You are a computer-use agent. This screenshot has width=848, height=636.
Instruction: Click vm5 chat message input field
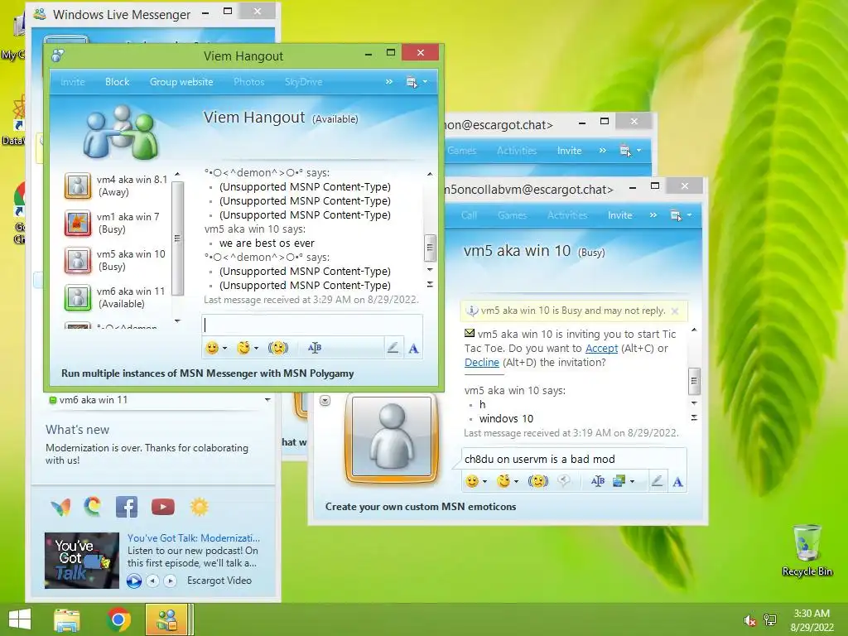573,459
